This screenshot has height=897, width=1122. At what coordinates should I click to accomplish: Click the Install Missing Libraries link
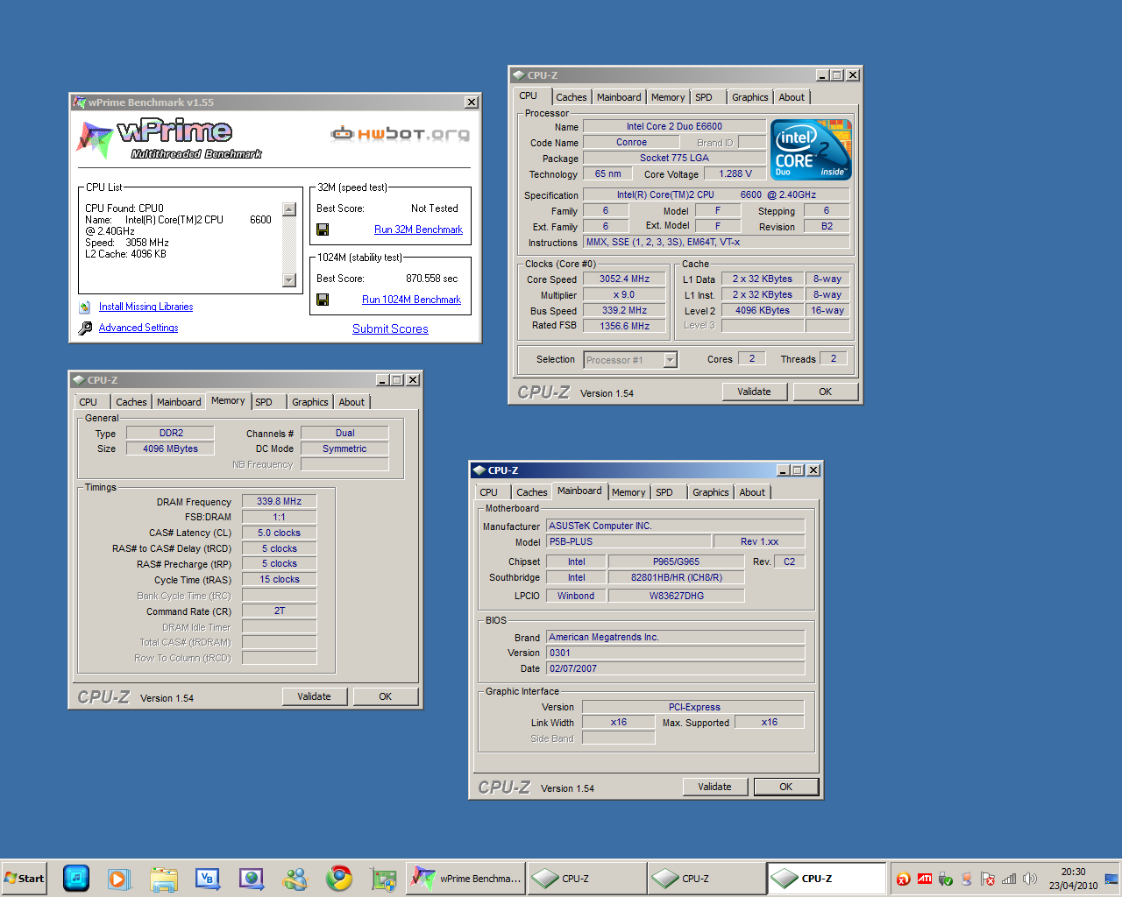[146, 307]
